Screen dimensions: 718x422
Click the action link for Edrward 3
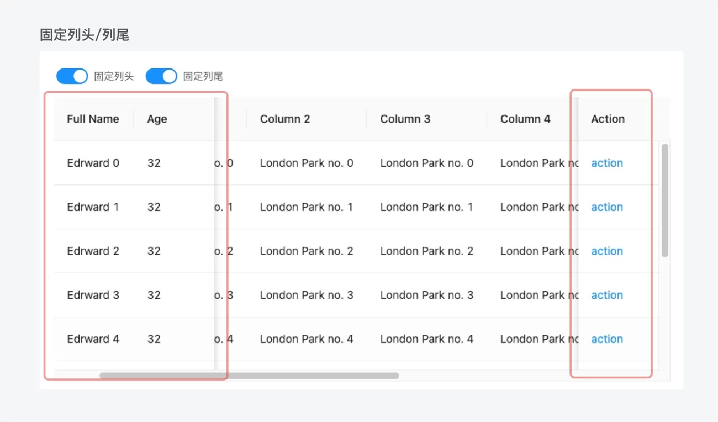(607, 295)
